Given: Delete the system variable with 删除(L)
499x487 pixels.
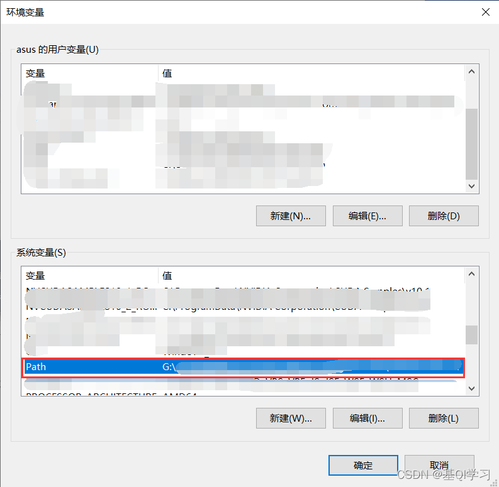Looking at the screenshot, I should [444, 418].
